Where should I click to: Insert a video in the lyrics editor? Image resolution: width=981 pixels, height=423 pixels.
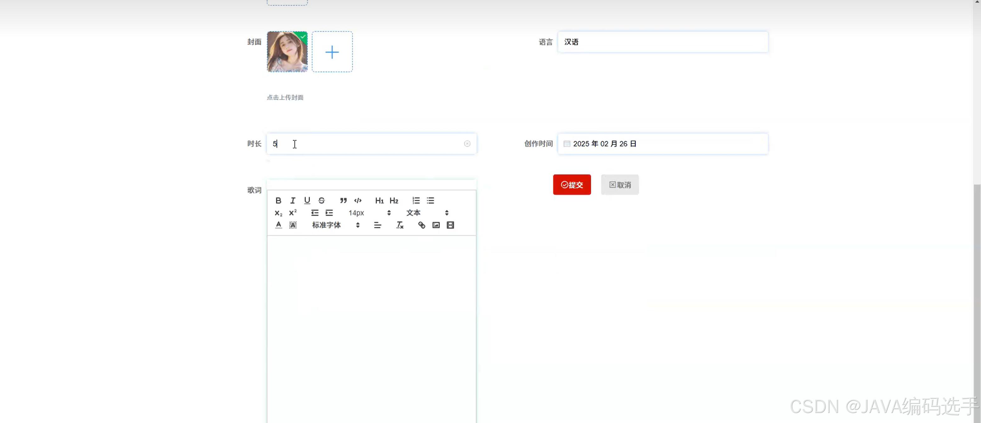[450, 225]
